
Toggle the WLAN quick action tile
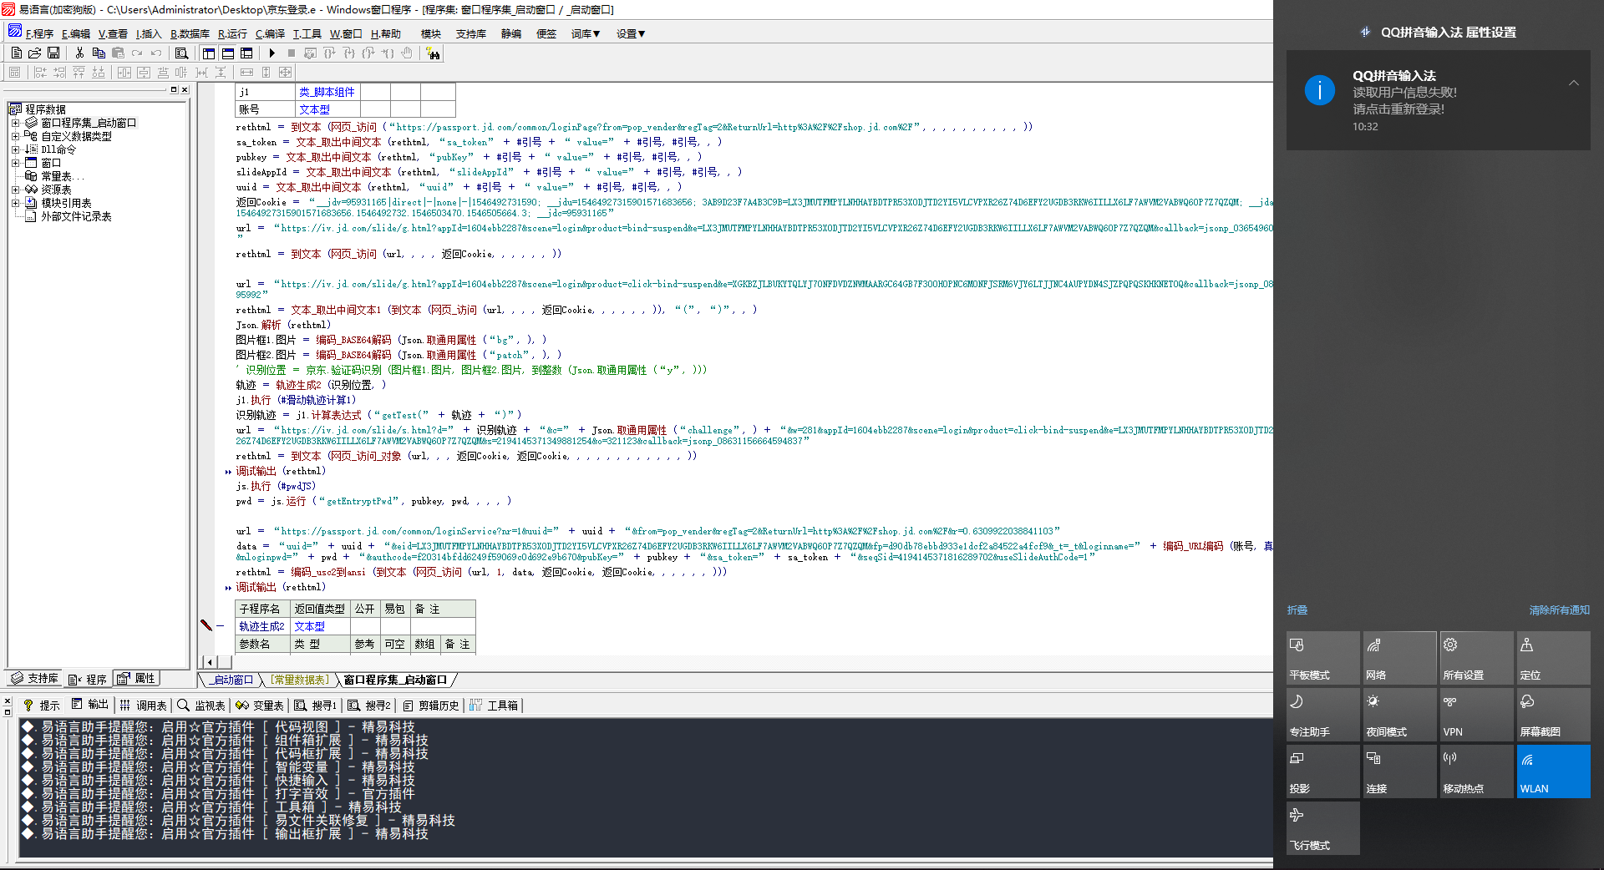coord(1553,771)
